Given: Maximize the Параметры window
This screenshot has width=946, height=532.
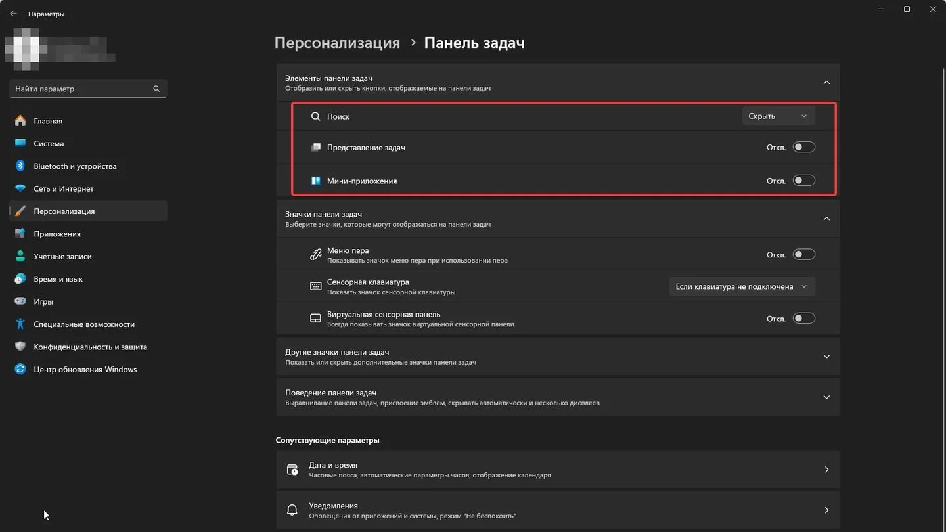Looking at the screenshot, I should [x=907, y=9].
